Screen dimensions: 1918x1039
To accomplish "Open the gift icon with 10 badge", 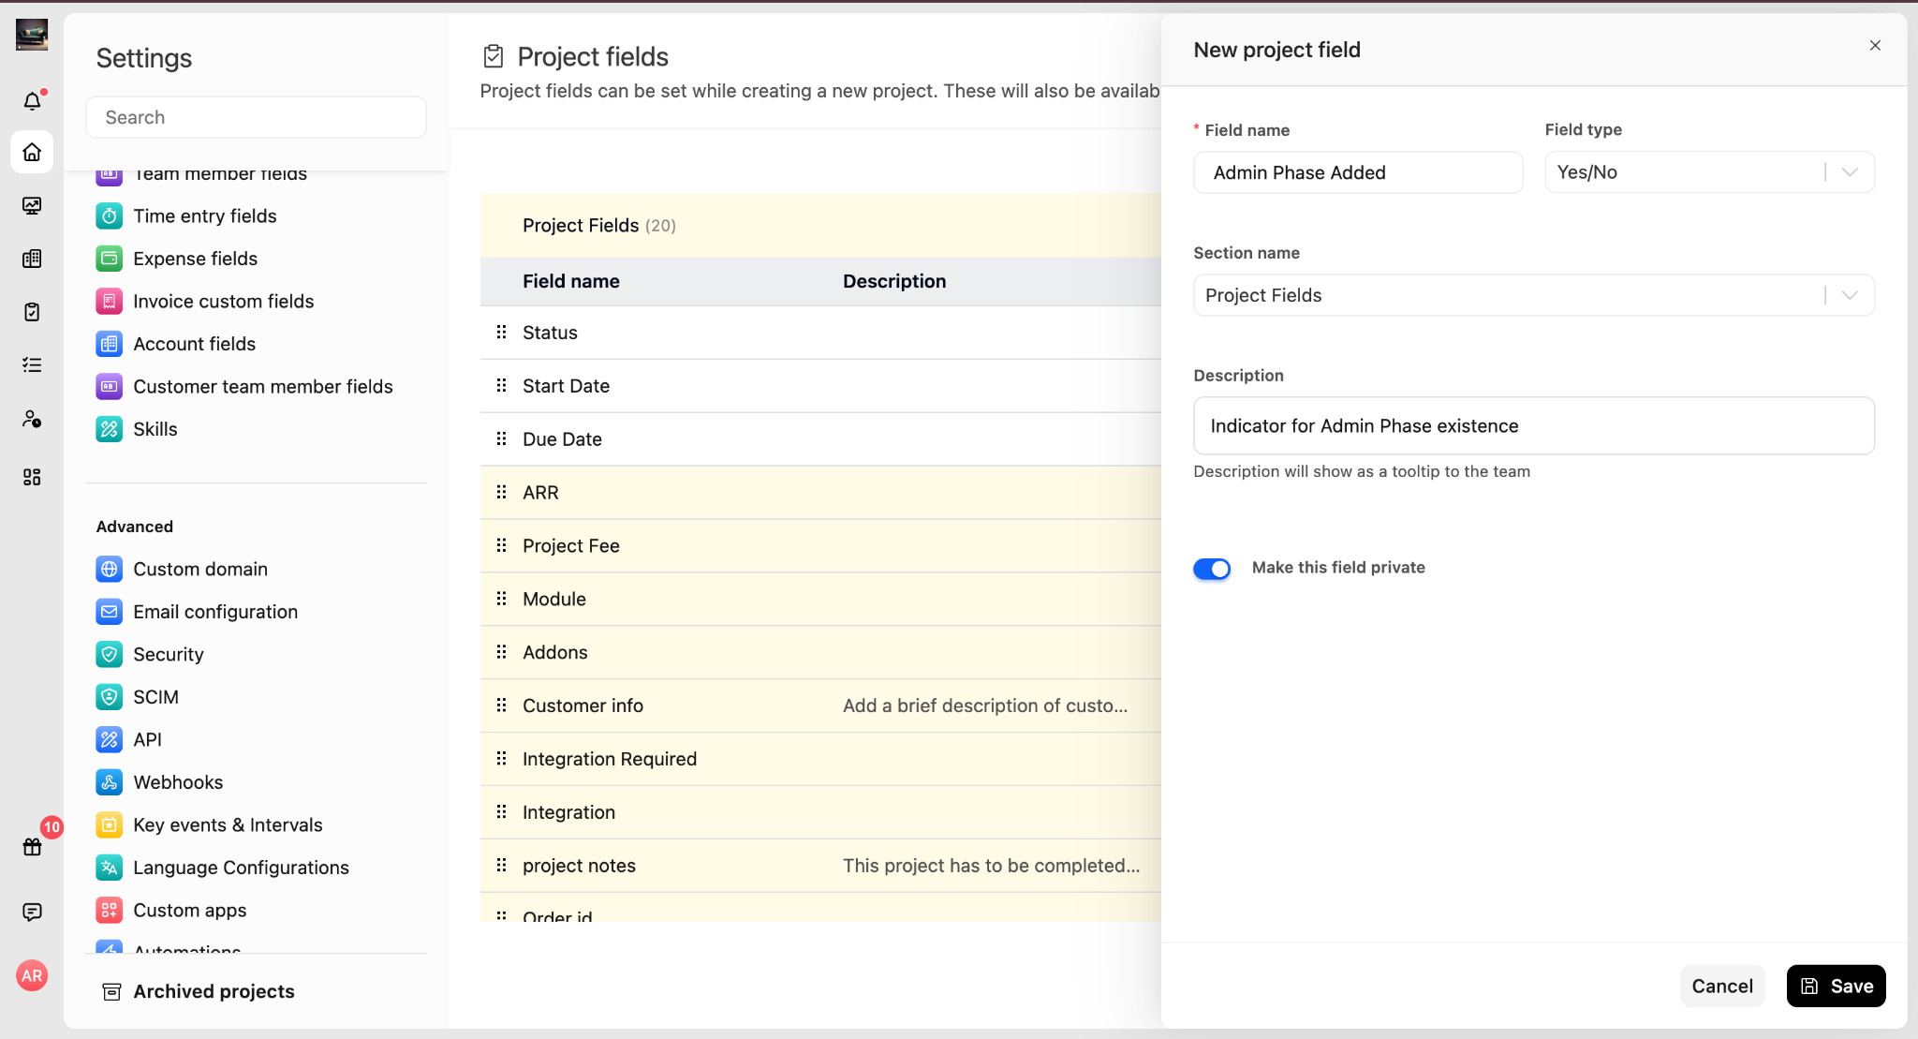I will coord(32,847).
